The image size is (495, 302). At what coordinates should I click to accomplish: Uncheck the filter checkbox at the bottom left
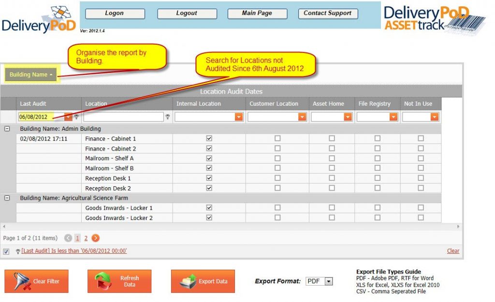pos(6,251)
